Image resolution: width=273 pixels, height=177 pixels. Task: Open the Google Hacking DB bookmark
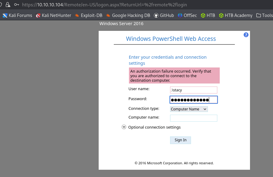(x=128, y=15)
